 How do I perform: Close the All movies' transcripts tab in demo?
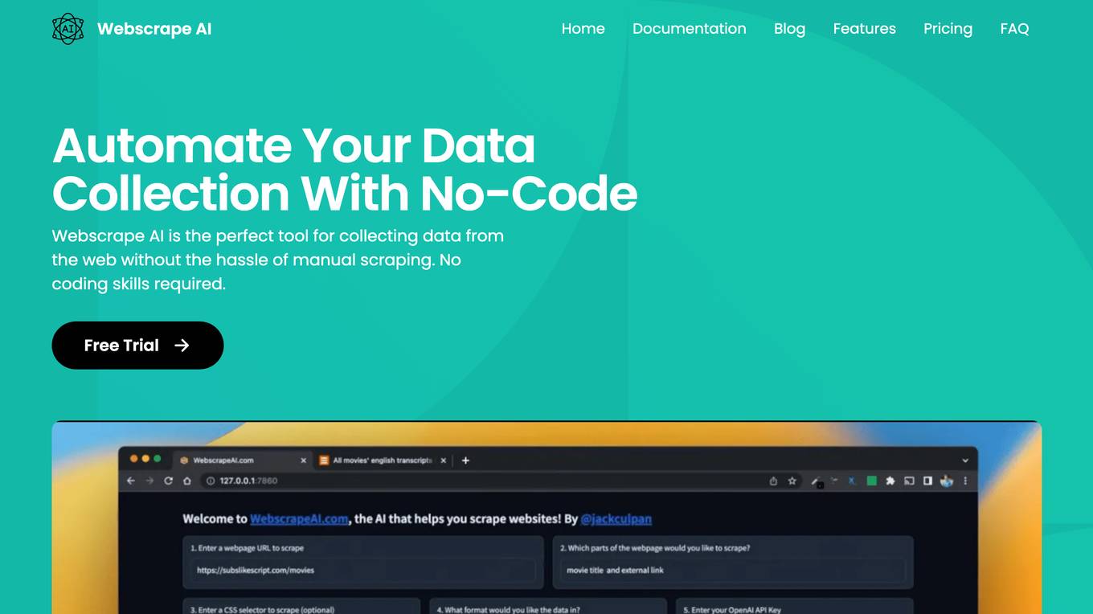pos(444,460)
